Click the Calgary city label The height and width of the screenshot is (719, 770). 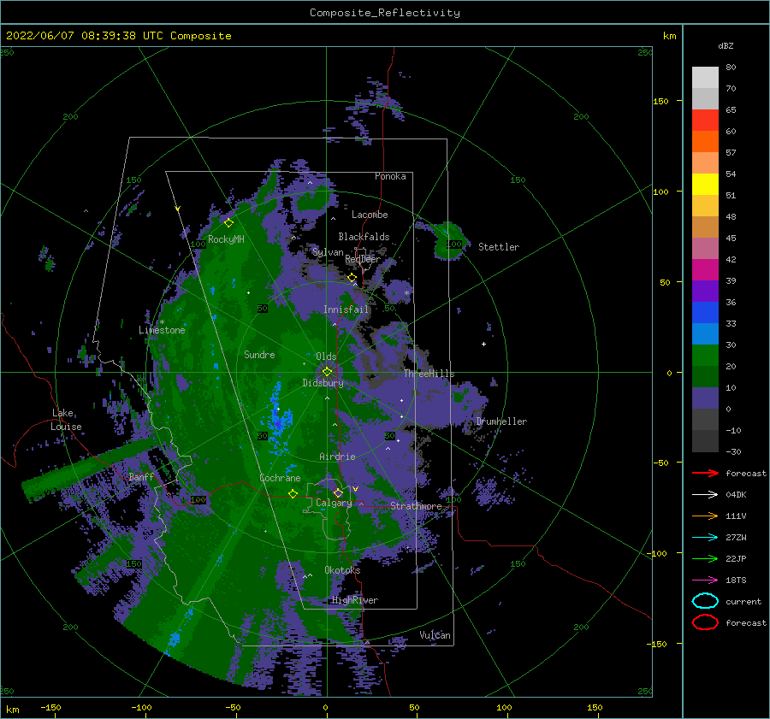[334, 503]
